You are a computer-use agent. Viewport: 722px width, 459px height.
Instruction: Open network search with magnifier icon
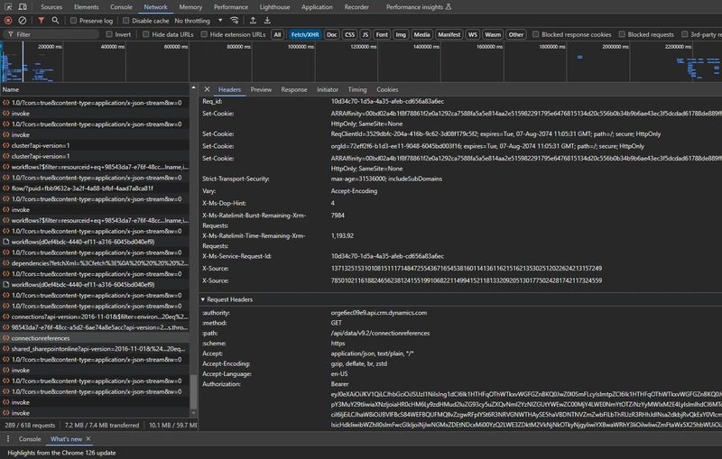(57, 20)
